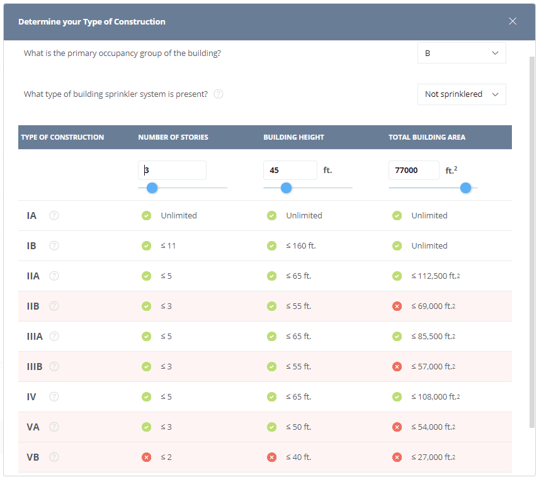Click the total building area slider handle
Image resolution: width=539 pixels, height=482 pixels.
[x=465, y=188]
